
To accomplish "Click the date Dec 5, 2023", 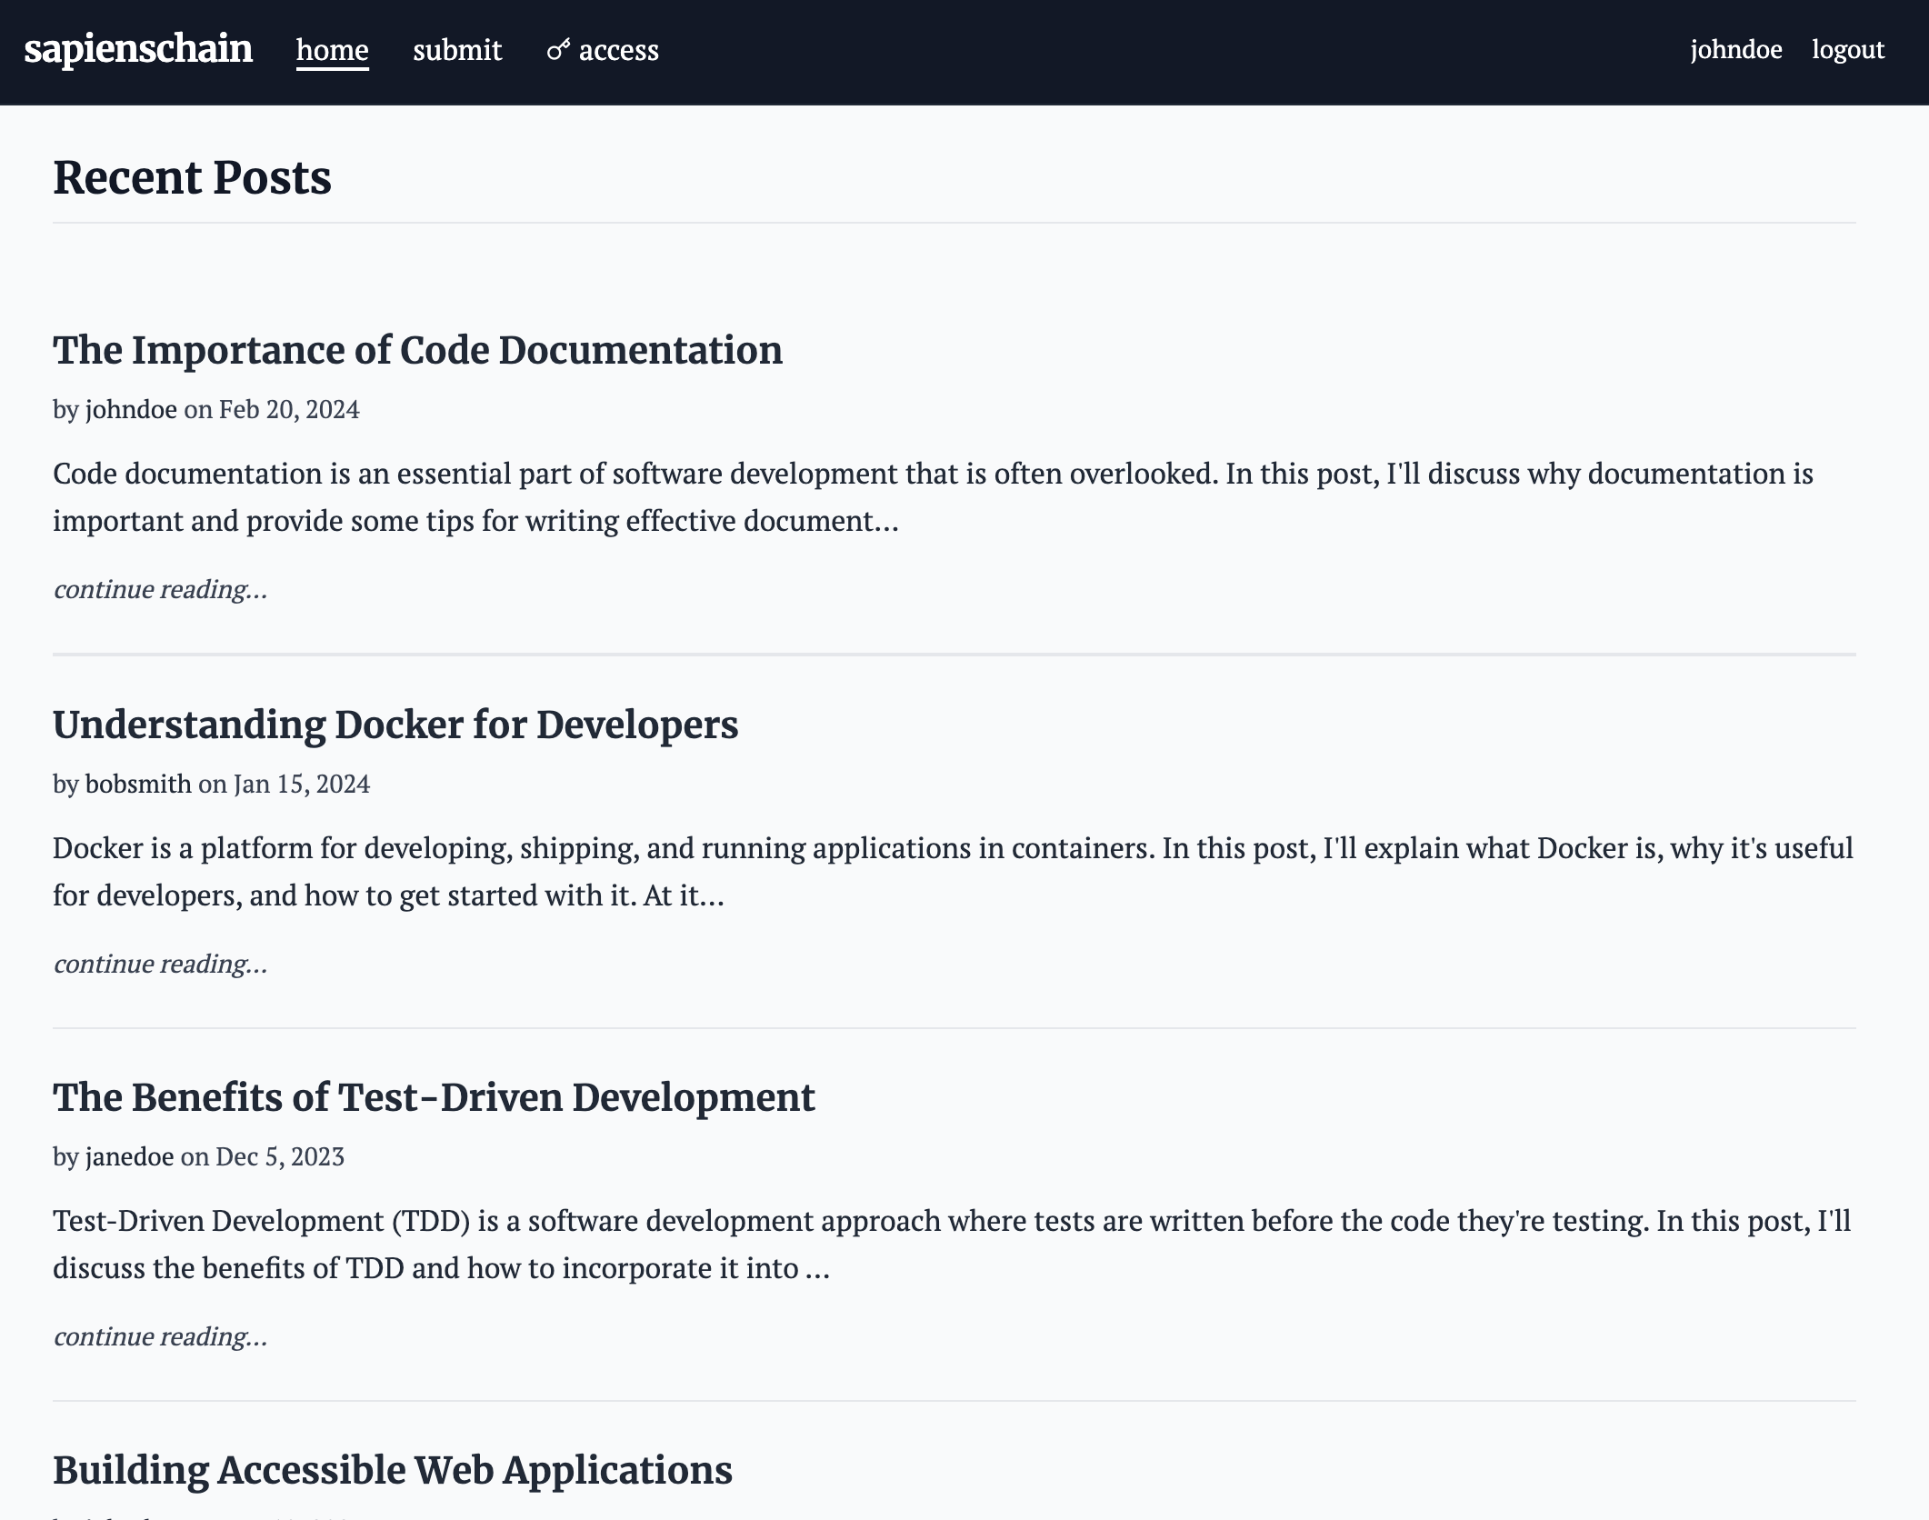I will pos(280,1156).
